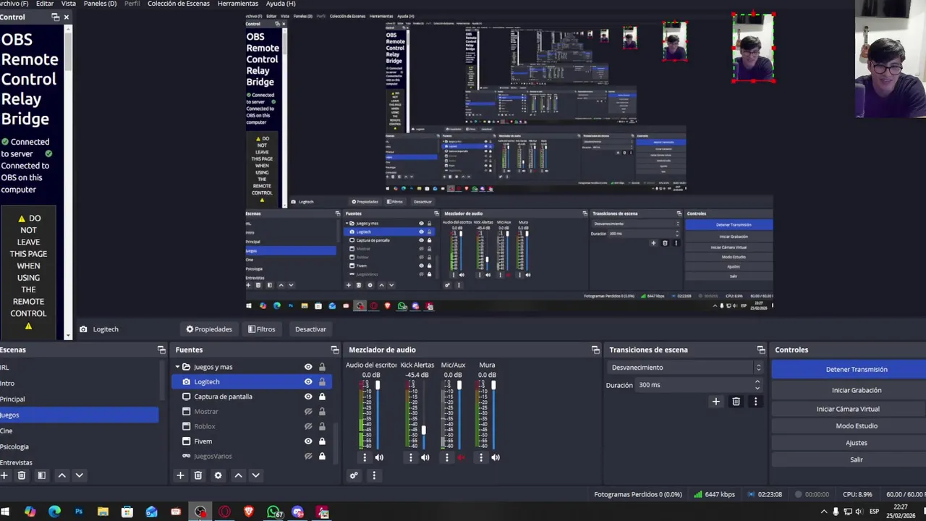Open WhatsApp from the taskbar
The height and width of the screenshot is (521, 926).
273,512
